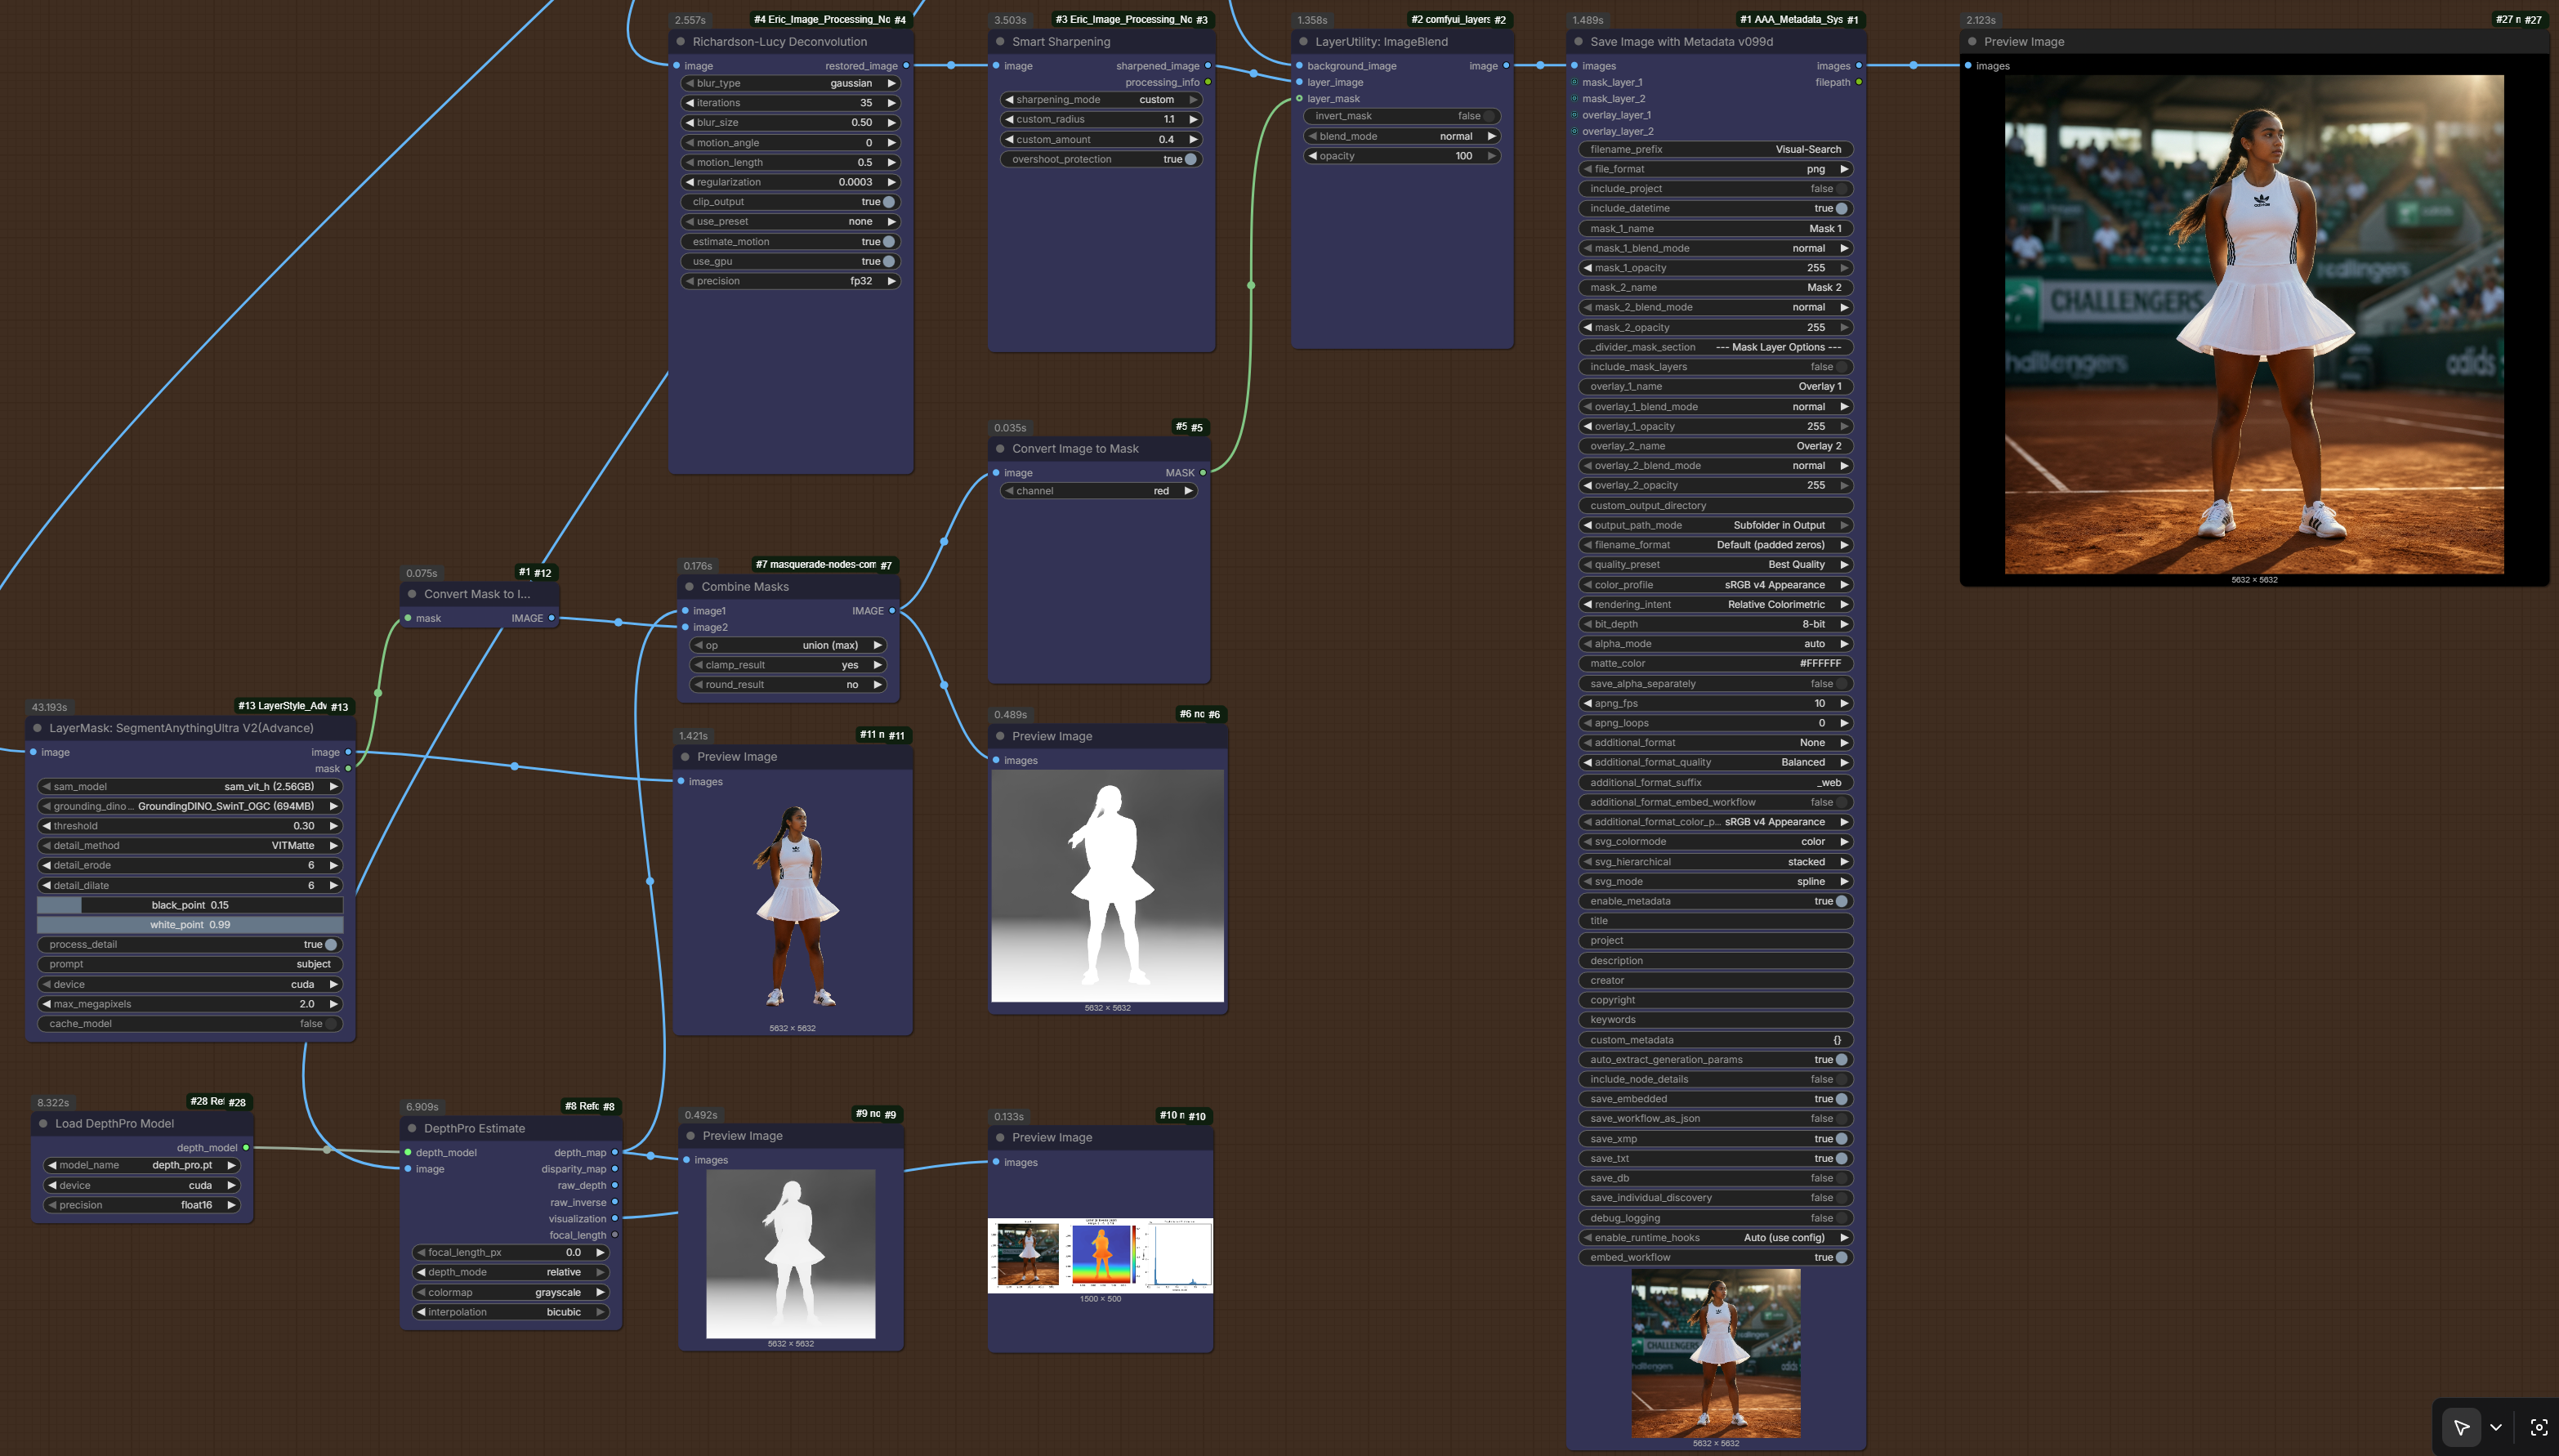Click the MASK output socket on Convert Image to Mask

(x=1203, y=473)
